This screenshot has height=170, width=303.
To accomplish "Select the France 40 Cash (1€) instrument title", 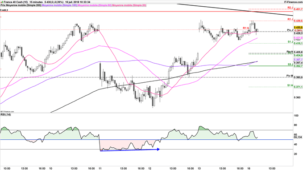I will click(16, 2).
